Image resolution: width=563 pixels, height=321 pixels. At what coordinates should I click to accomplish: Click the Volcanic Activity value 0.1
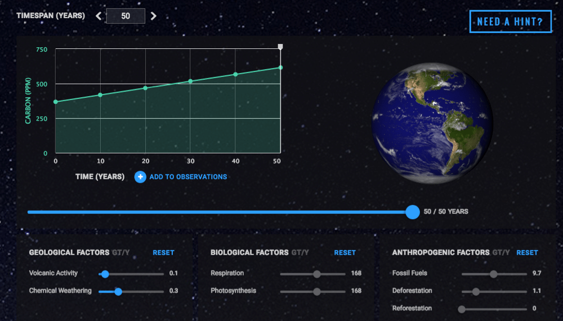[173, 273]
